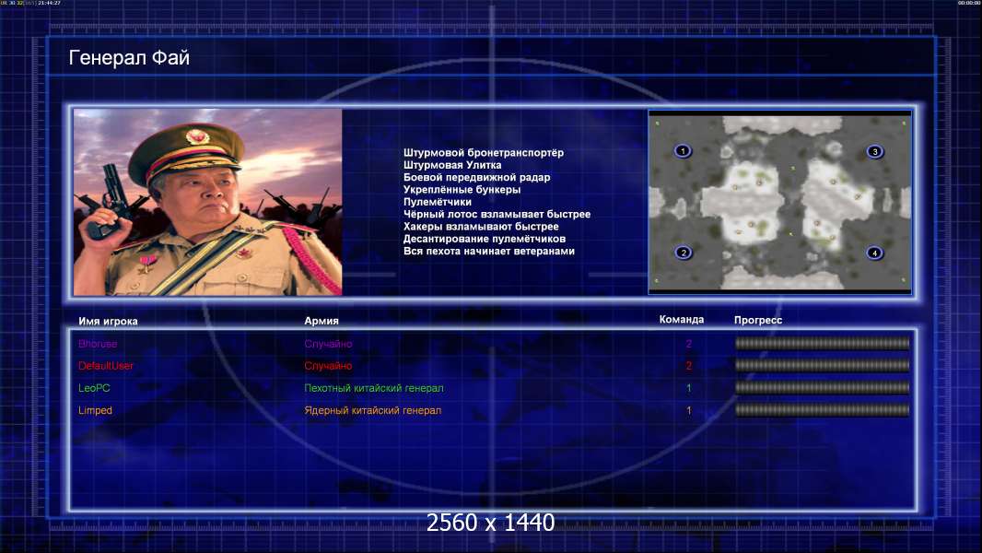
Task: Select the purple-colored player name
Action: pos(98,344)
